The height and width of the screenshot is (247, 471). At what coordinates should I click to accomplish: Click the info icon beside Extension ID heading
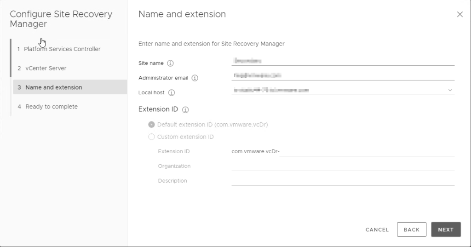(186, 110)
